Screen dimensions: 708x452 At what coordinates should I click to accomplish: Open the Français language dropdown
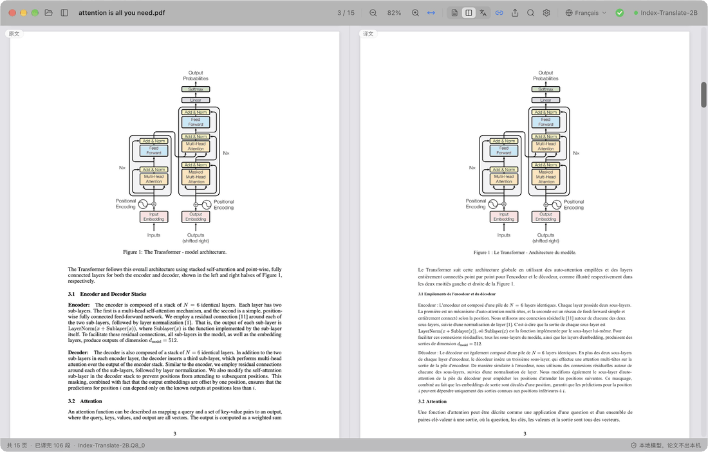point(586,13)
